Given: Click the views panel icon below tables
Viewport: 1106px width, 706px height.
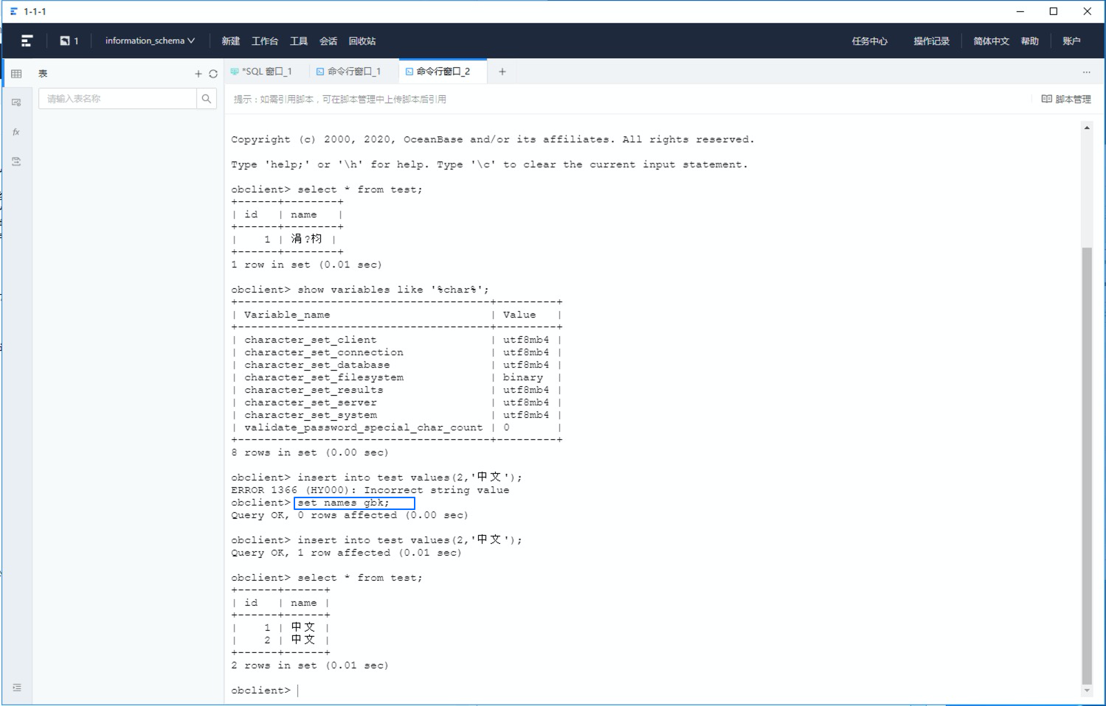Looking at the screenshot, I should [x=16, y=102].
